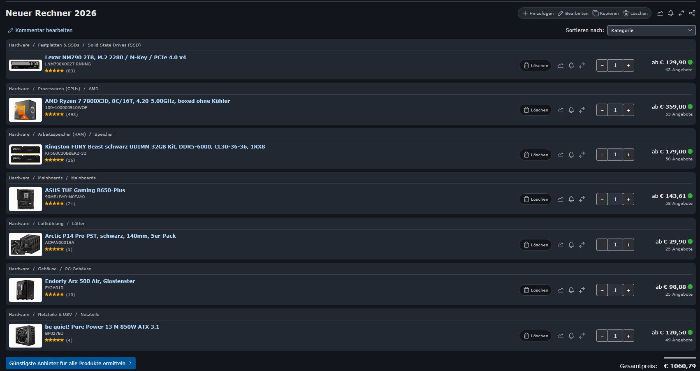Image resolution: width=700 pixels, height=371 pixels.
Task: Set price alert for Arctic P14 Pro fans
Action: pos(571,245)
